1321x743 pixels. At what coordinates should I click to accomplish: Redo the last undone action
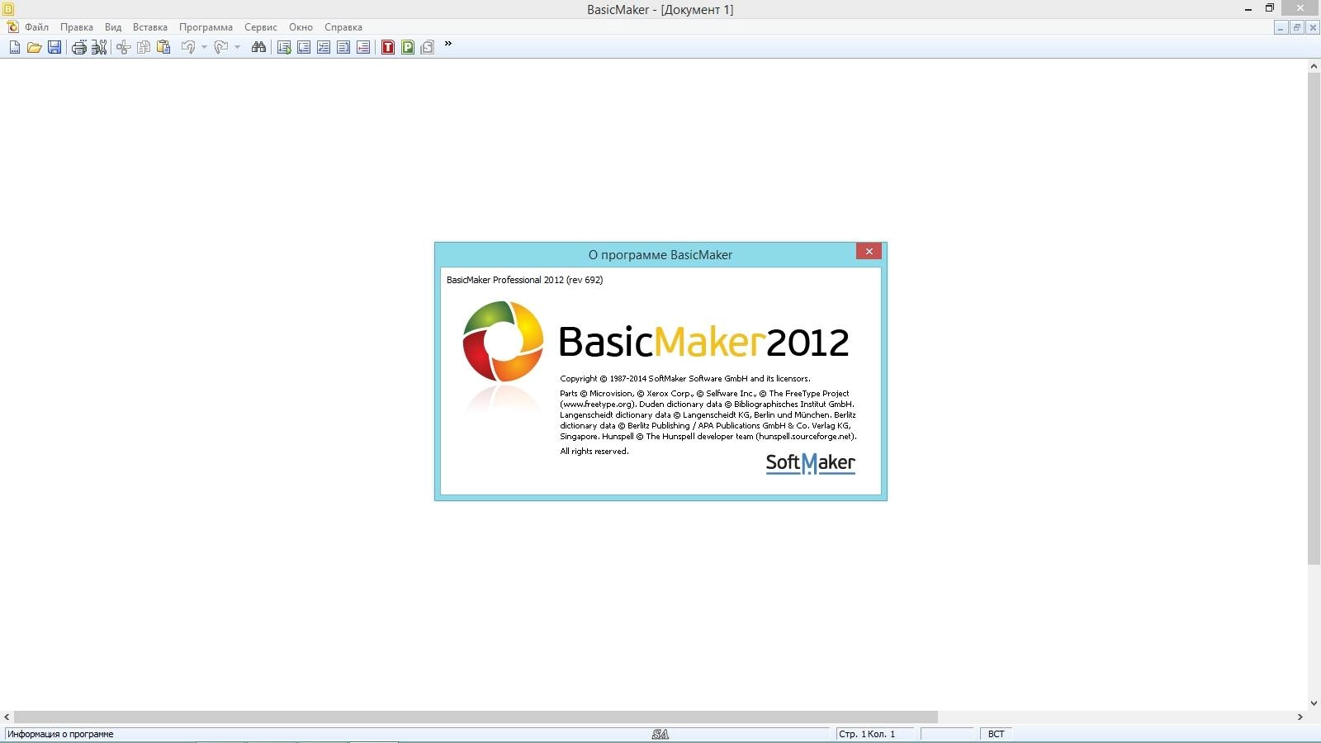[221, 47]
